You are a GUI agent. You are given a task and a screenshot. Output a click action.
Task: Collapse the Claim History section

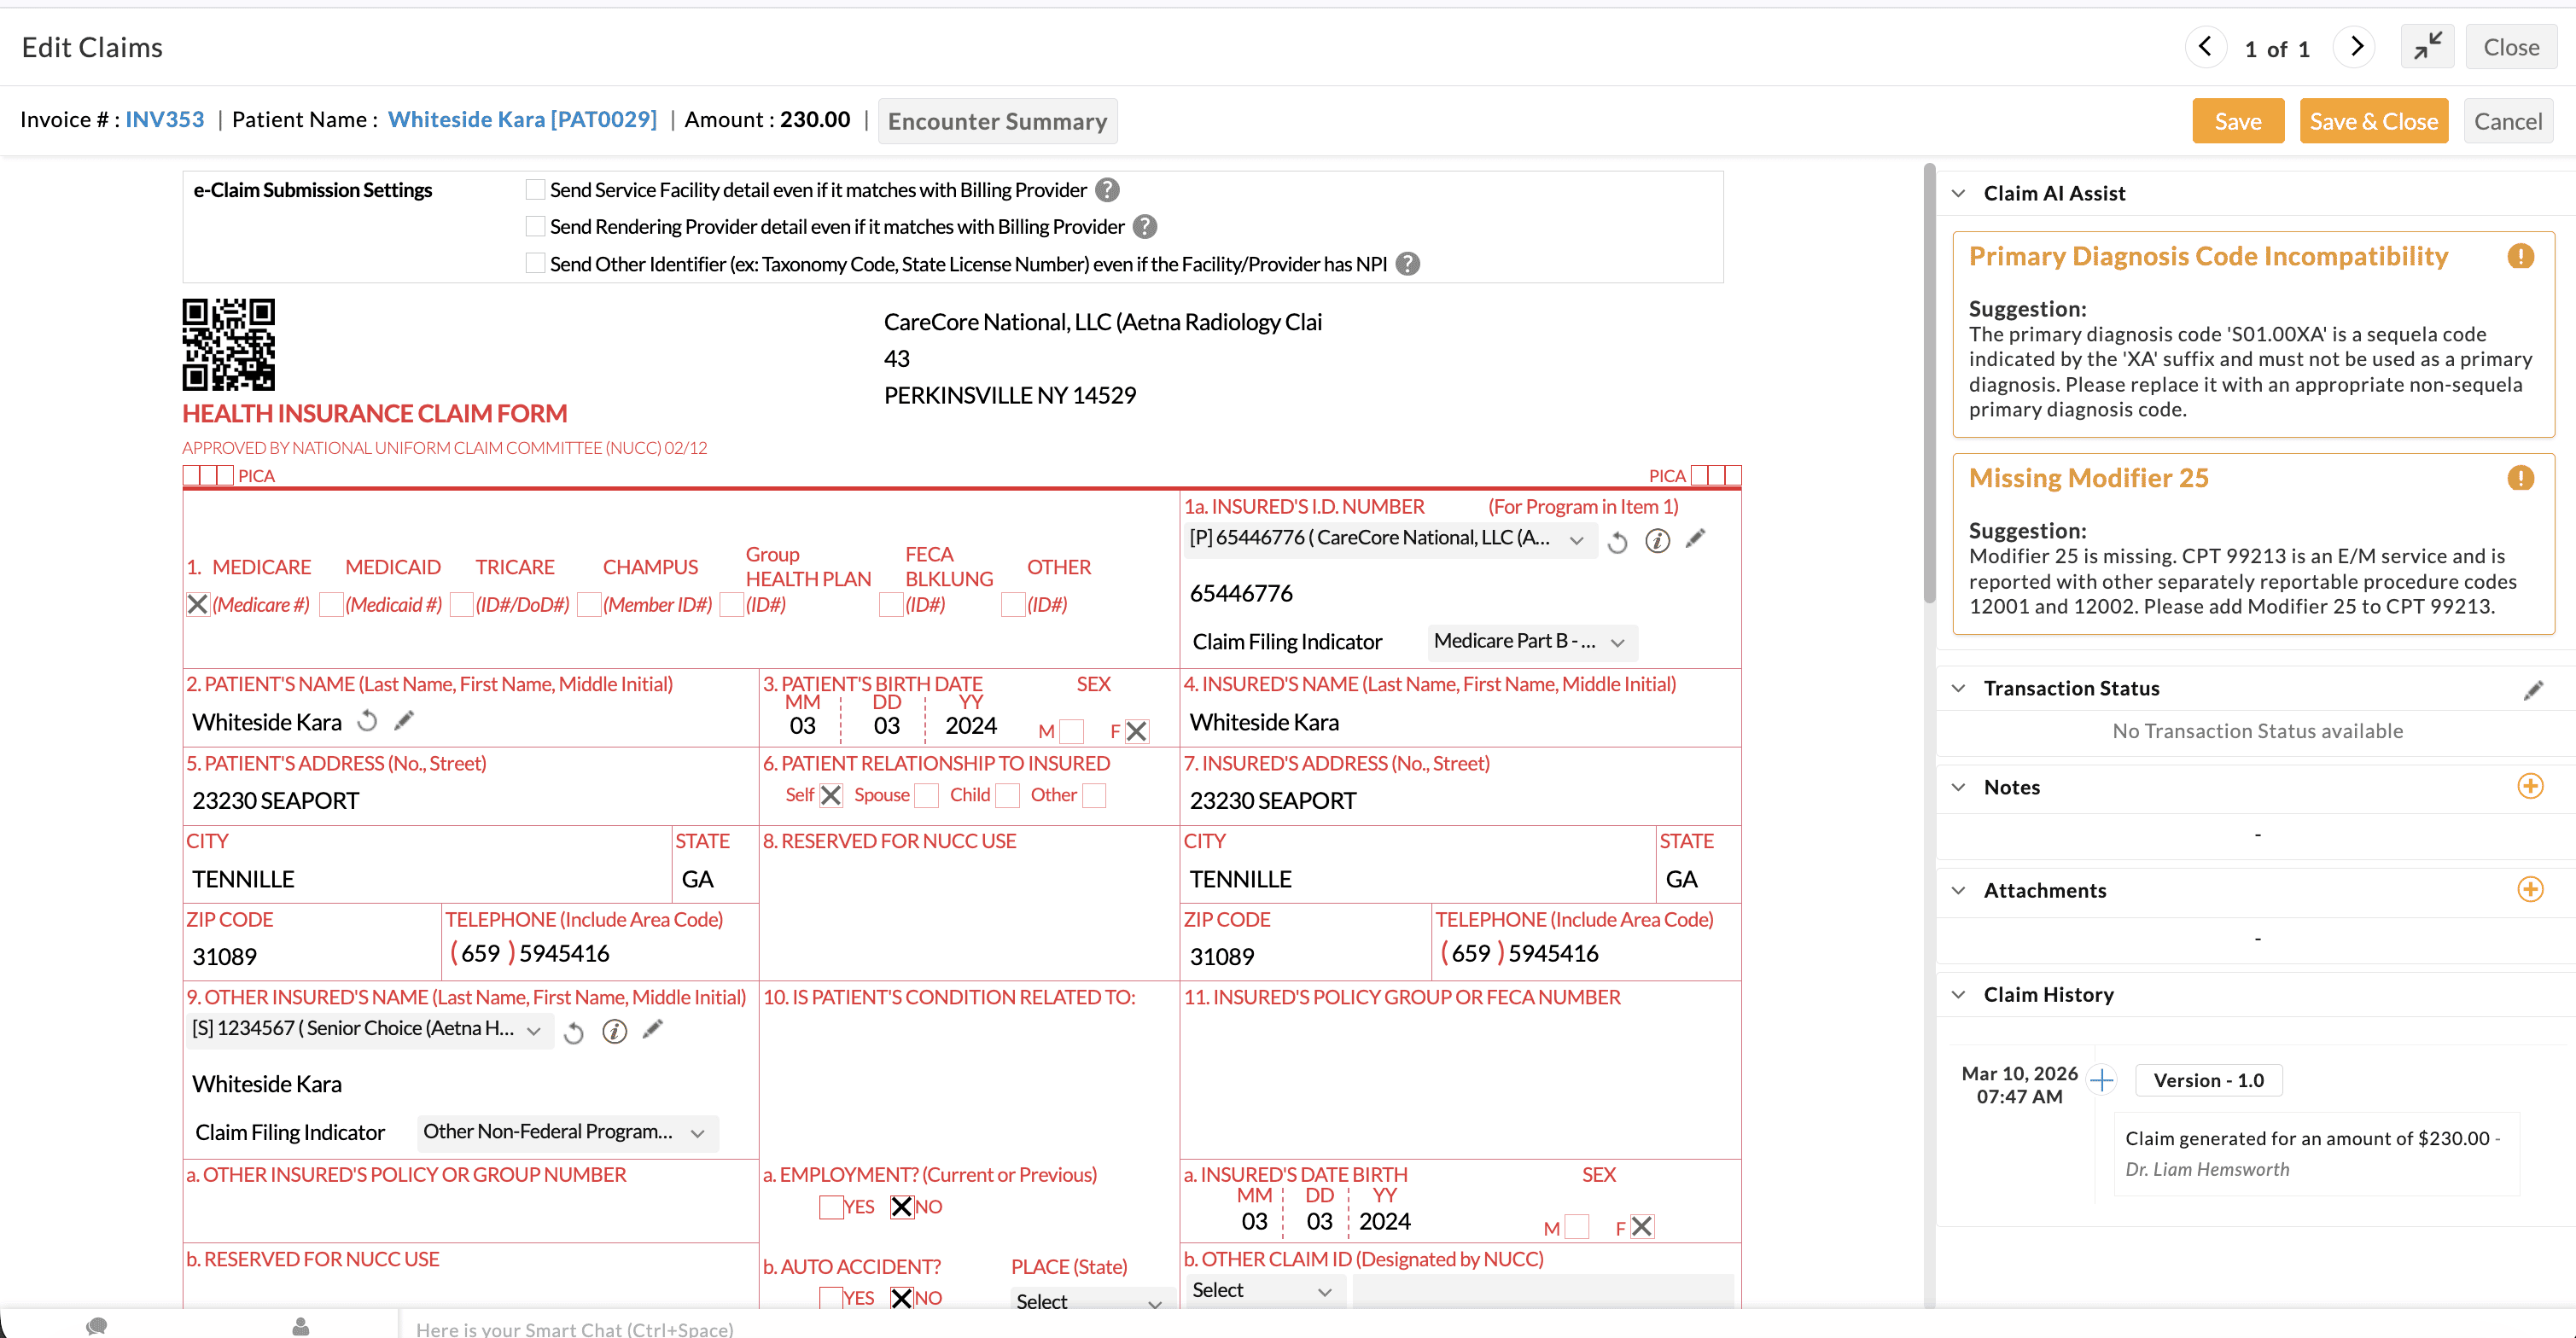coord(1959,994)
